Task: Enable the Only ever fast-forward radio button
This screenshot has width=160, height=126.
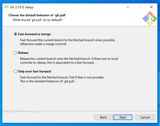Action: coord(15,71)
